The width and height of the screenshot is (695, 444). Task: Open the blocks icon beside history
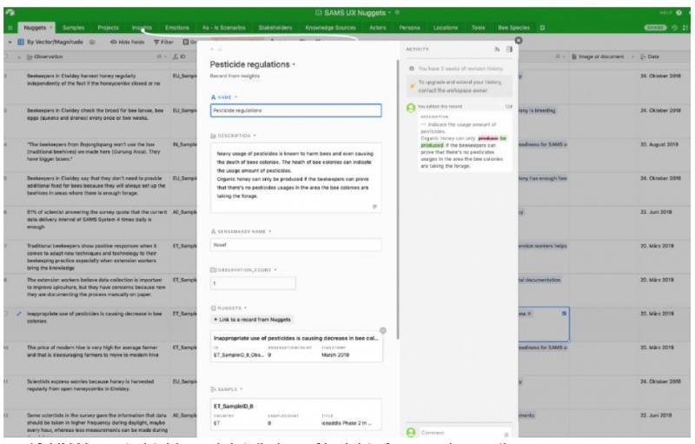685,28
